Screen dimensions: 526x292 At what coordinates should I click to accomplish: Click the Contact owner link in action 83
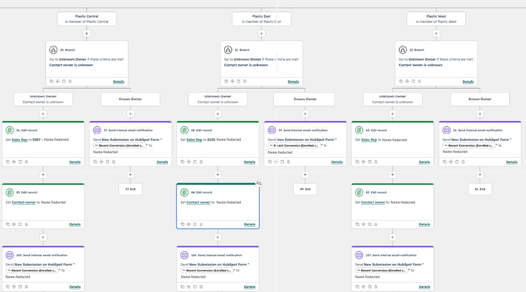pyautogui.click(x=23, y=202)
